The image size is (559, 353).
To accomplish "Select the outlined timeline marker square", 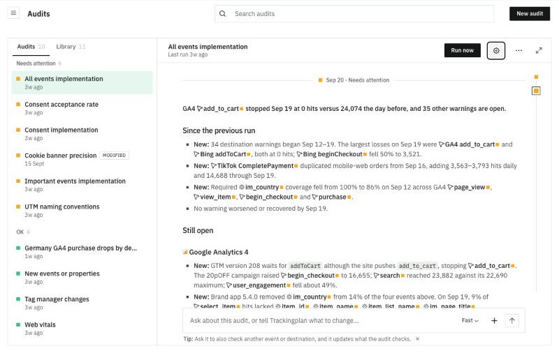I will point(536,91).
